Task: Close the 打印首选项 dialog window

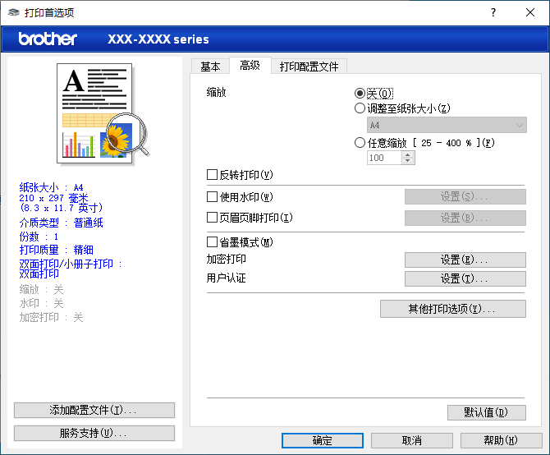Action: 529,12
